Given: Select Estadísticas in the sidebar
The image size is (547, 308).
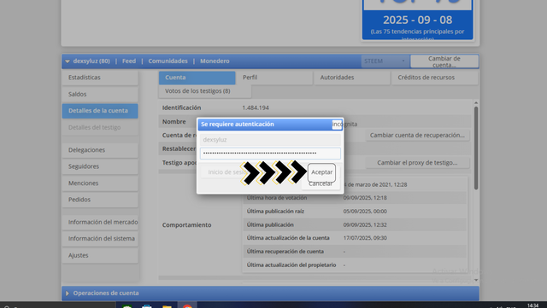Looking at the screenshot, I should [x=100, y=78].
